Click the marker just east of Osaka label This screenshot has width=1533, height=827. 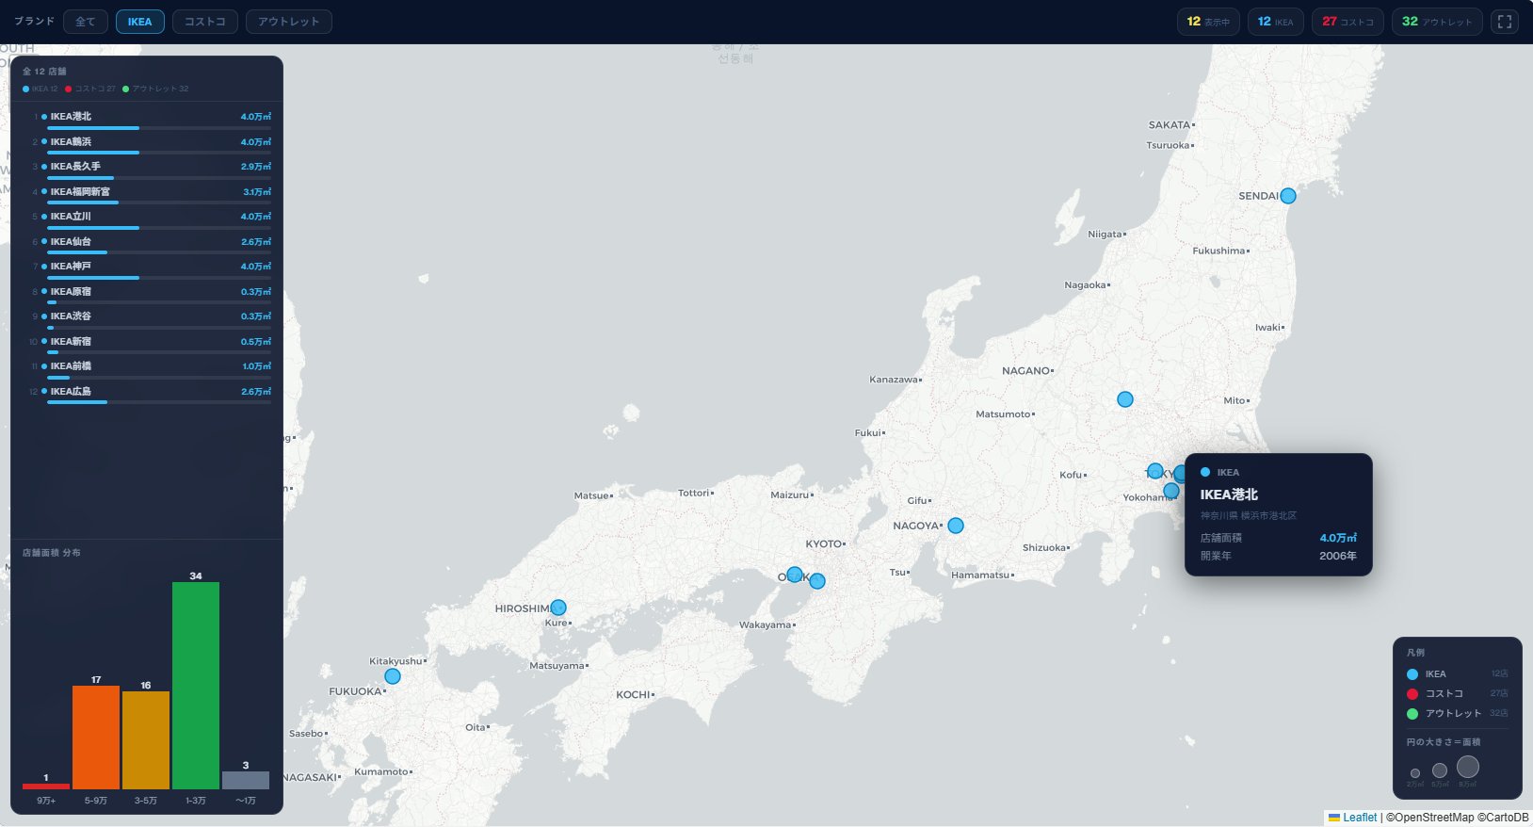[817, 581]
